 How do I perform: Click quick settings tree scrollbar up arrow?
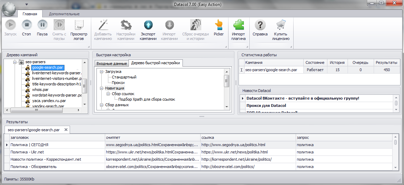226,72
